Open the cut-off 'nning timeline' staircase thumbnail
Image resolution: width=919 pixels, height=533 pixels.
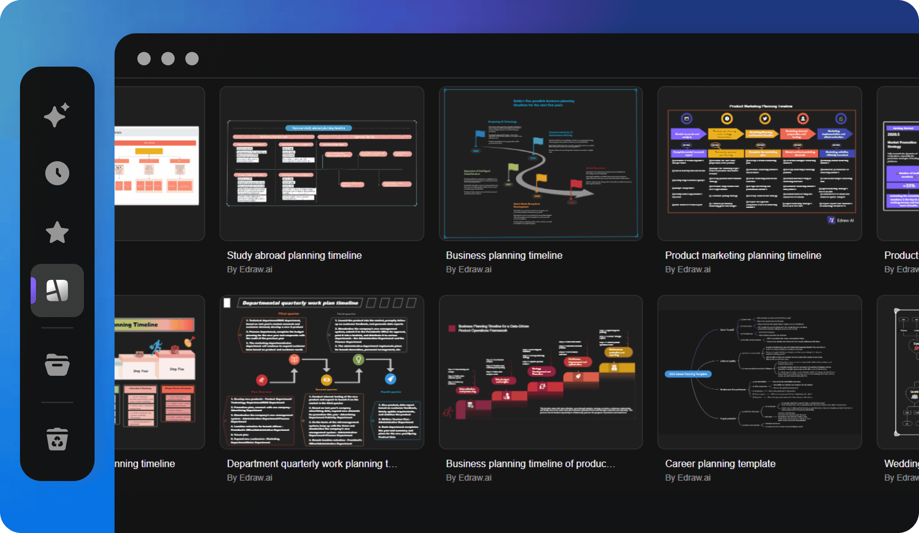point(159,372)
